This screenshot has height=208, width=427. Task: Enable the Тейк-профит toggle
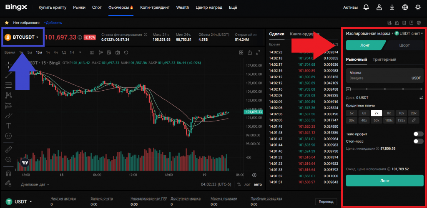[x=418, y=134]
